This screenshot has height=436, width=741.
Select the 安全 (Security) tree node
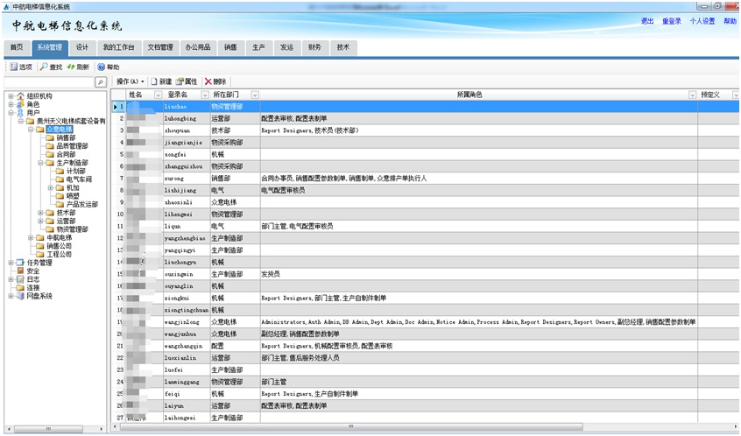click(32, 271)
